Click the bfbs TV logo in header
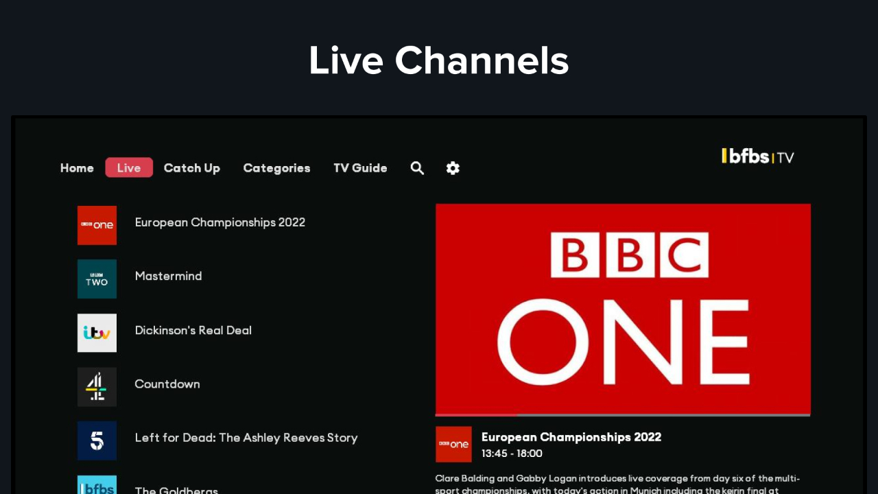Viewport: 878px width, 494px height. [x=758, y=156]
